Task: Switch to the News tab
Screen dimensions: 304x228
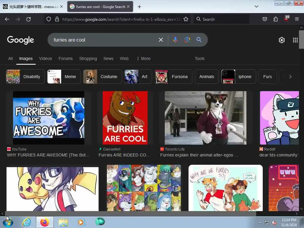Action: [108, 58]
